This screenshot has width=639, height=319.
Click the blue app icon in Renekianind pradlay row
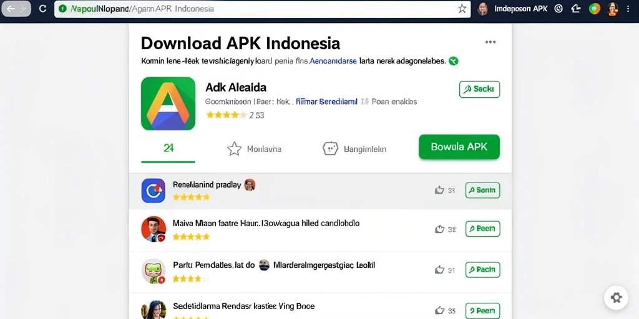154,191
